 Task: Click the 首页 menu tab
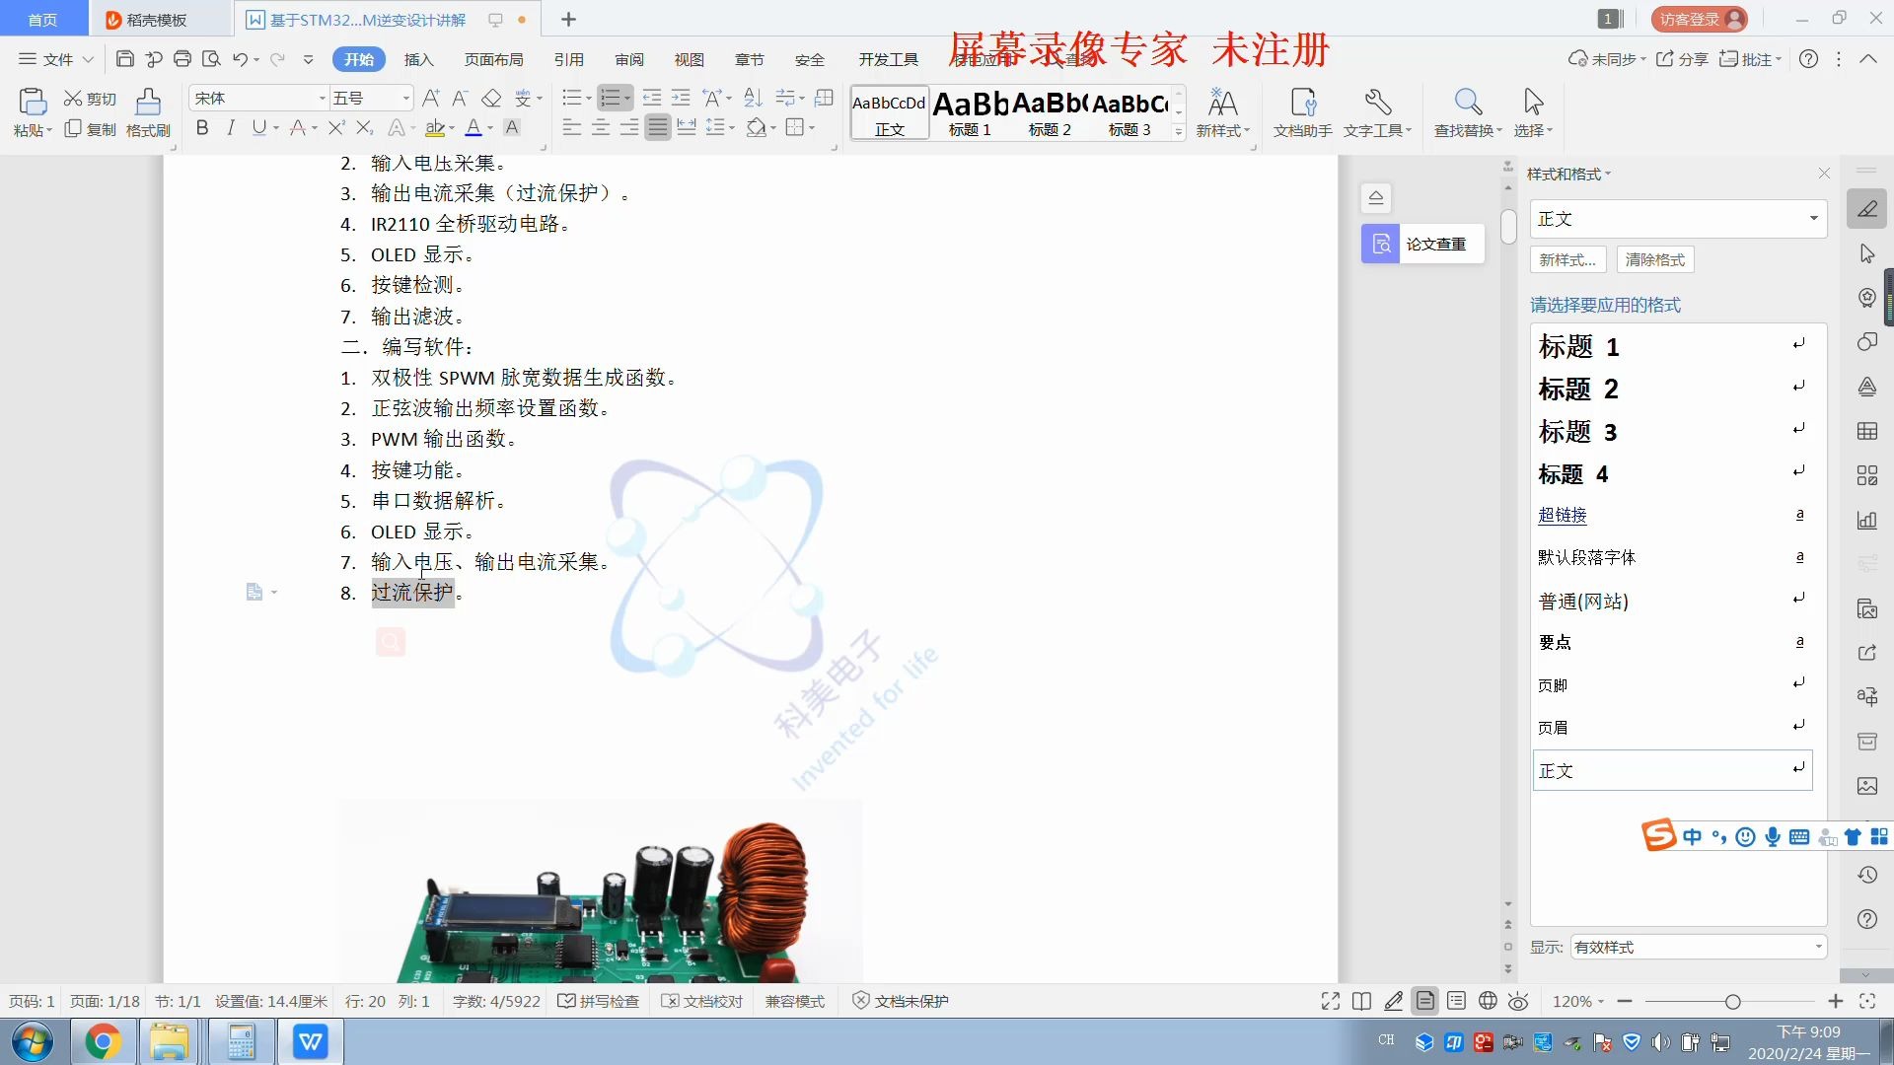(44, 18)
